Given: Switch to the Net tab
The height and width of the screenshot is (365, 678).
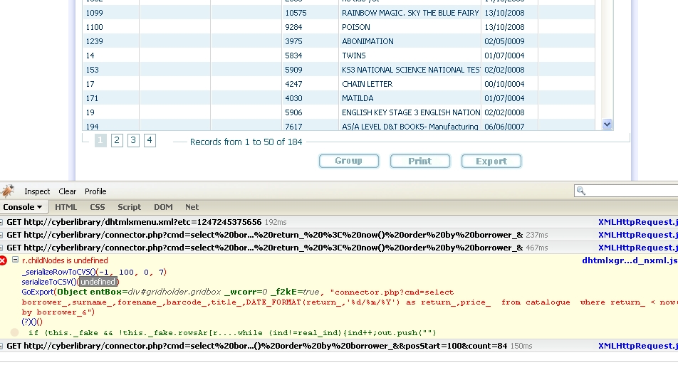Looking at the screenshot, I should coord(192,207).
